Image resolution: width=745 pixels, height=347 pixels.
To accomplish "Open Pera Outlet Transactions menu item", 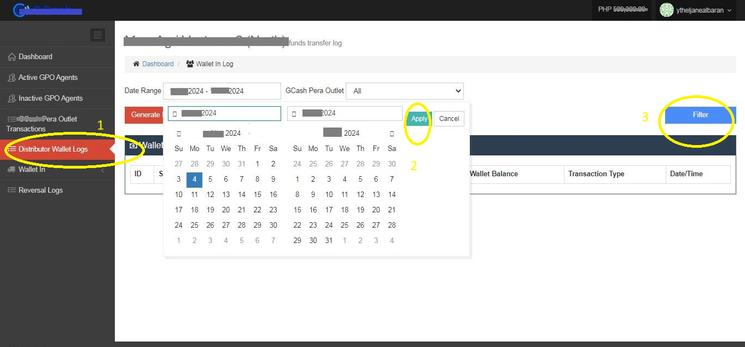I will pos(57,124).
